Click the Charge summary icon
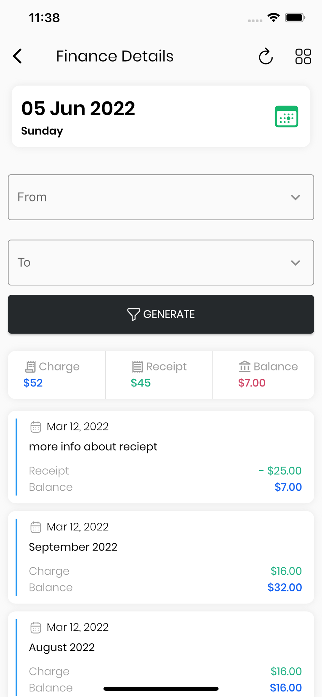Viewport: 322px width, 697px height. (30, 367)
